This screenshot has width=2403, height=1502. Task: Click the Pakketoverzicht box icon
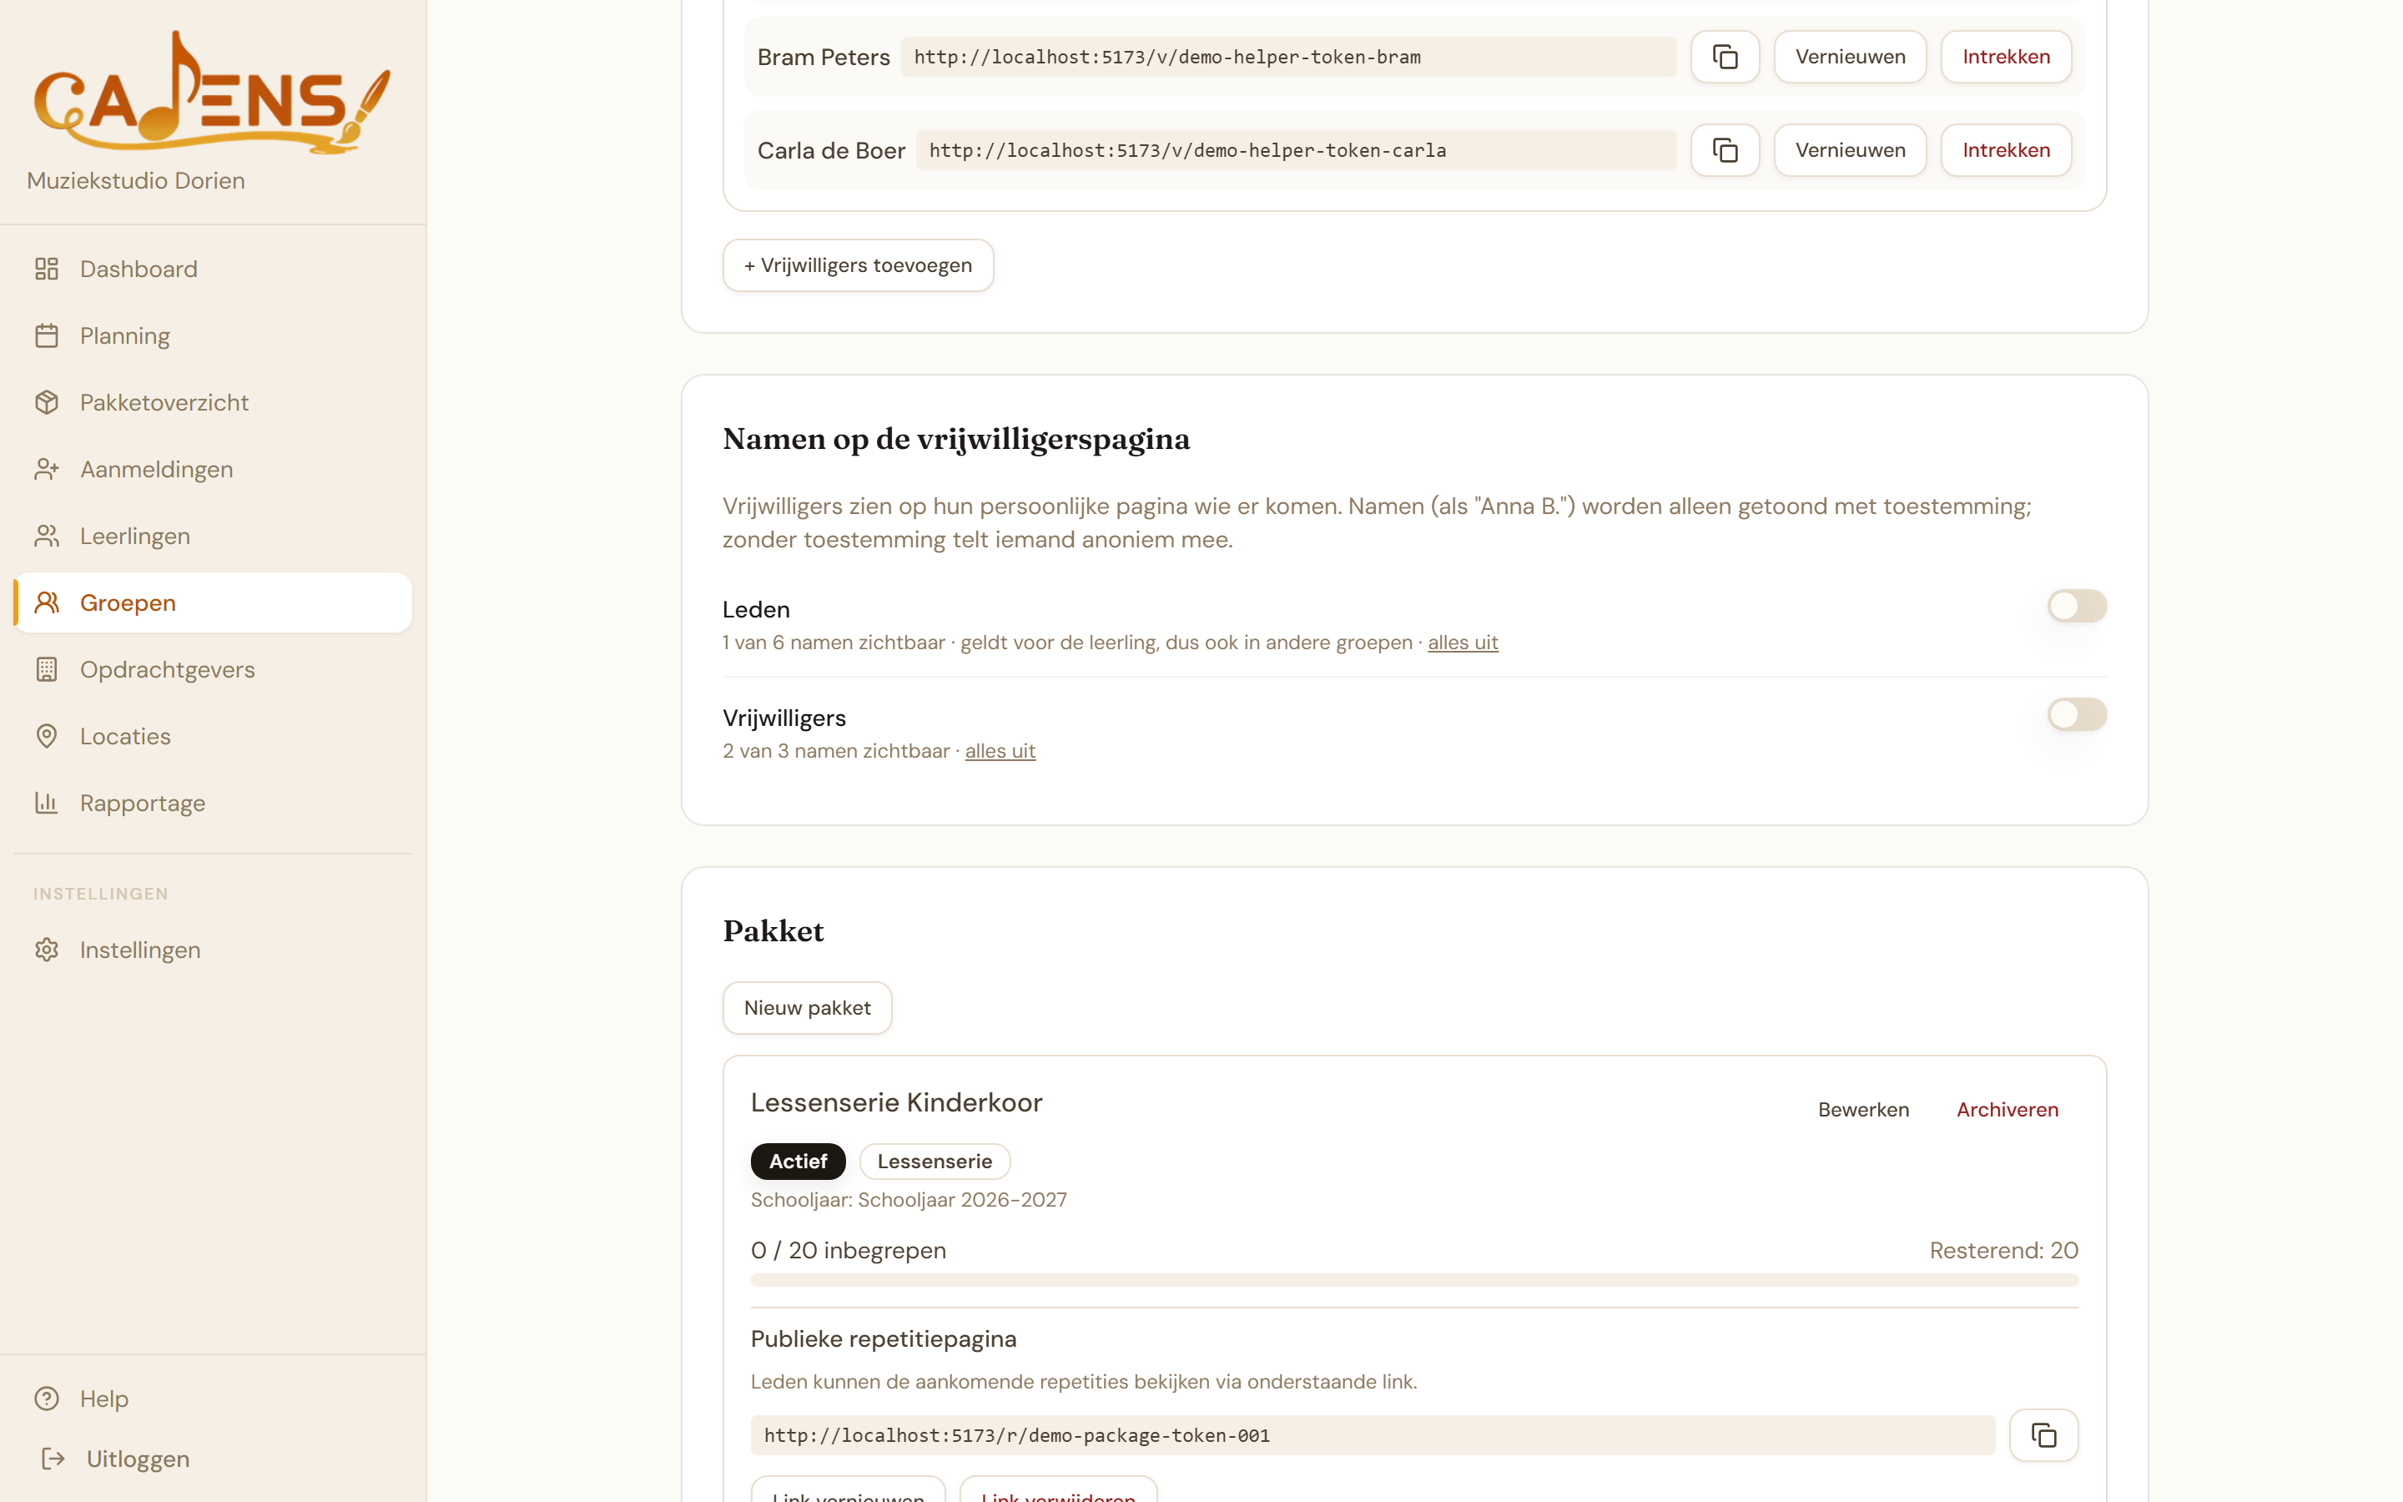47,402
